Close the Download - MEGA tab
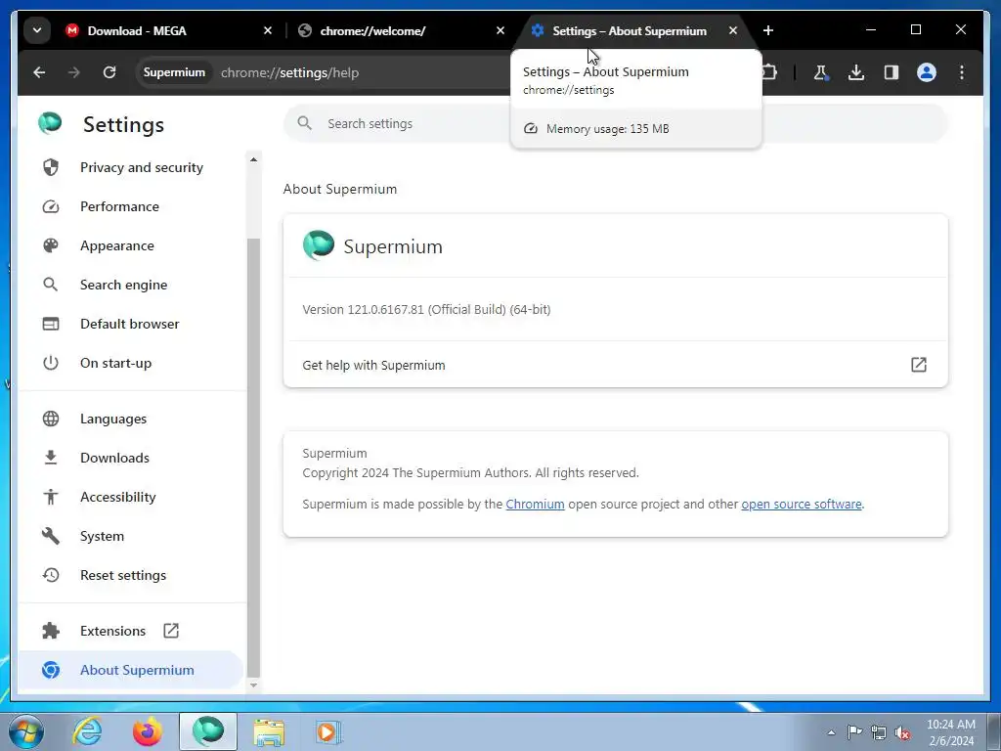 (x=268, y=30)
